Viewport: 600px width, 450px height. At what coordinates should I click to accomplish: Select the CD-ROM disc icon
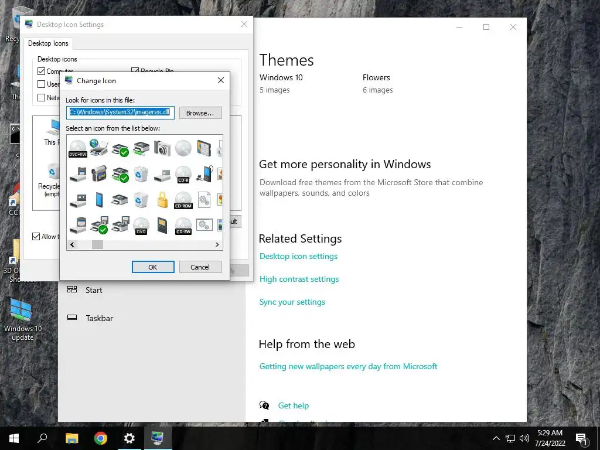[x=183, y=200]
